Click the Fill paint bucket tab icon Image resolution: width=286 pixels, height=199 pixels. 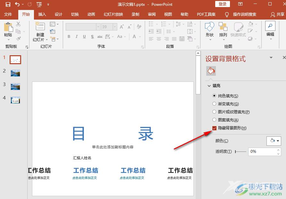pyautogui.click(x=211, y=71)
